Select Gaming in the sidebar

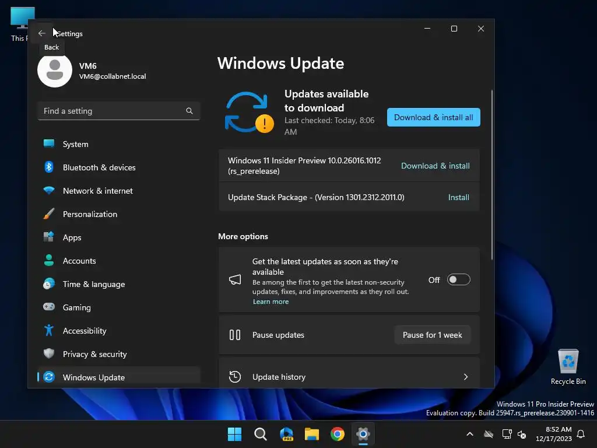(119, 307)
